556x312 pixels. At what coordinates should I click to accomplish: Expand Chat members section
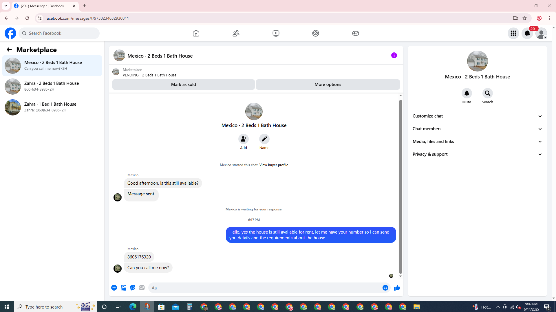[x=477, y=129]
